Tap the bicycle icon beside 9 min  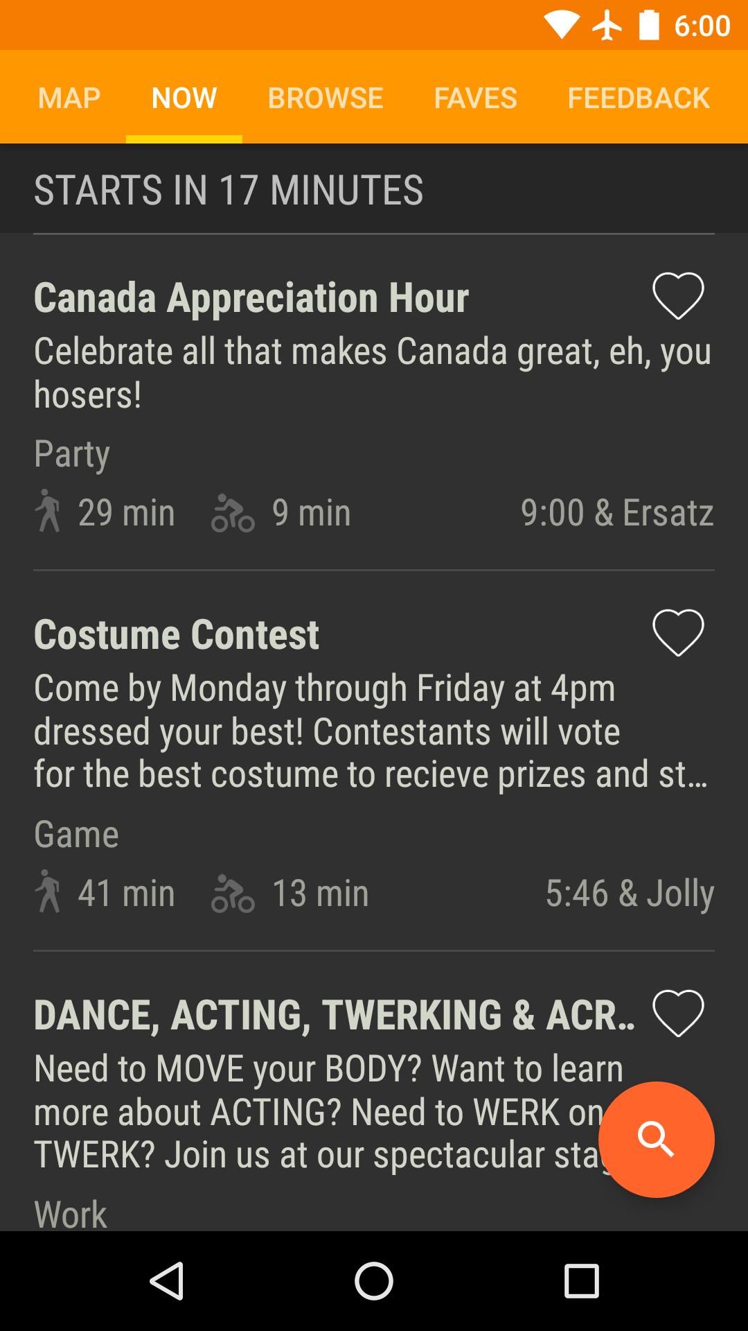click(233, 513)
